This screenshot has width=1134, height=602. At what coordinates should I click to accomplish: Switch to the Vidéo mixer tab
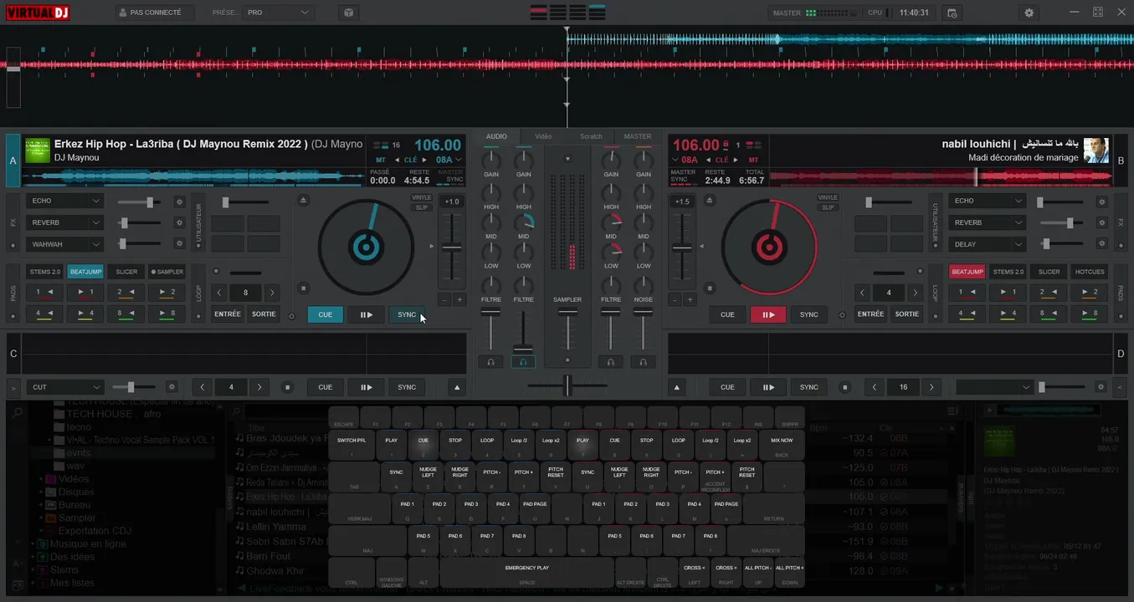click(x=543, y=136)
